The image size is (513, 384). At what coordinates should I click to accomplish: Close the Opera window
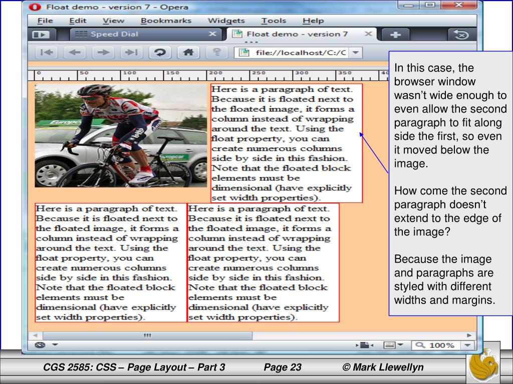point(459,5)
